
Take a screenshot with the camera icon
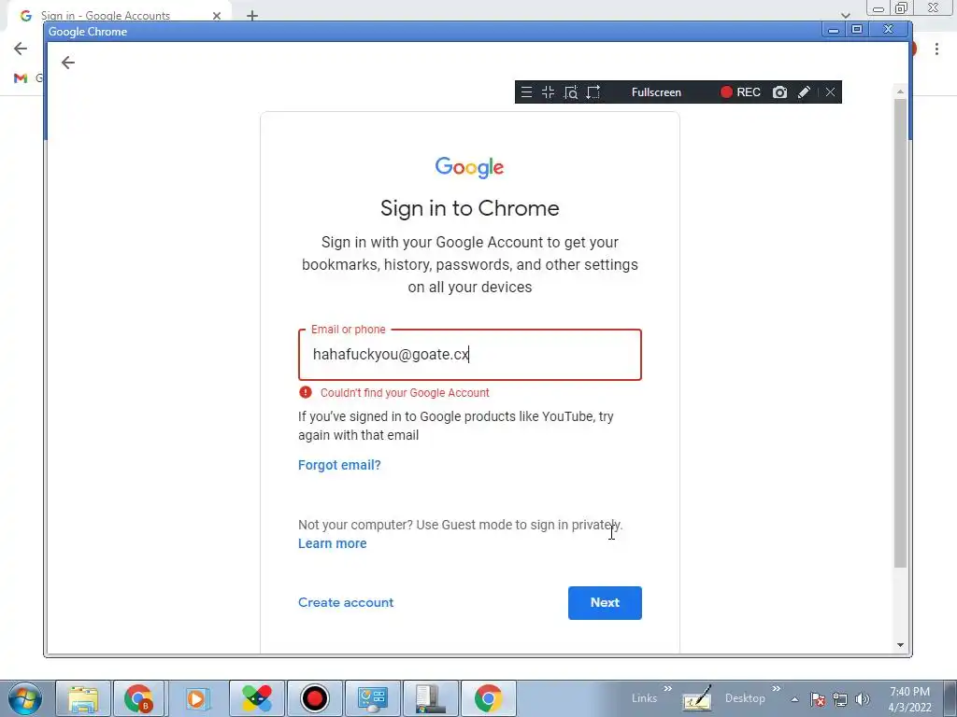(779, 92)
